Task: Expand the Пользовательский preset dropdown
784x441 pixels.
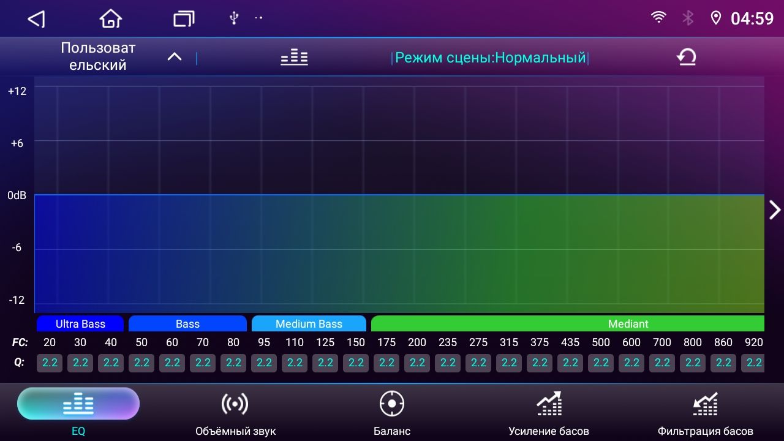Action: point(175,57)
